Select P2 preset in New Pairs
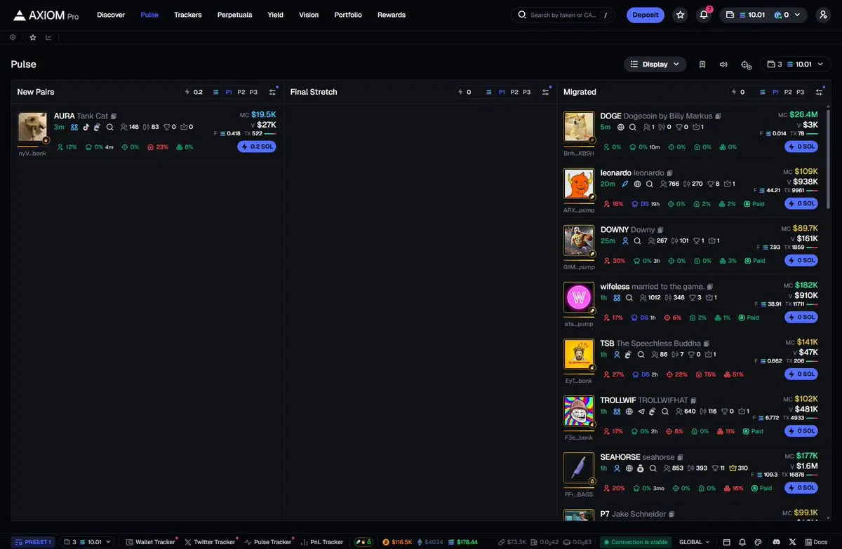The height and width of the screenshot is (549, 842). coord(241,92)
